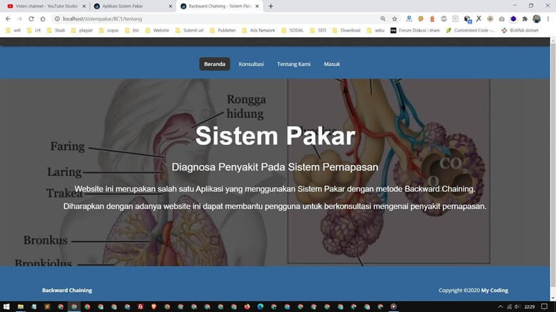
Task: Reload the current page
Action: coord(31,19)
